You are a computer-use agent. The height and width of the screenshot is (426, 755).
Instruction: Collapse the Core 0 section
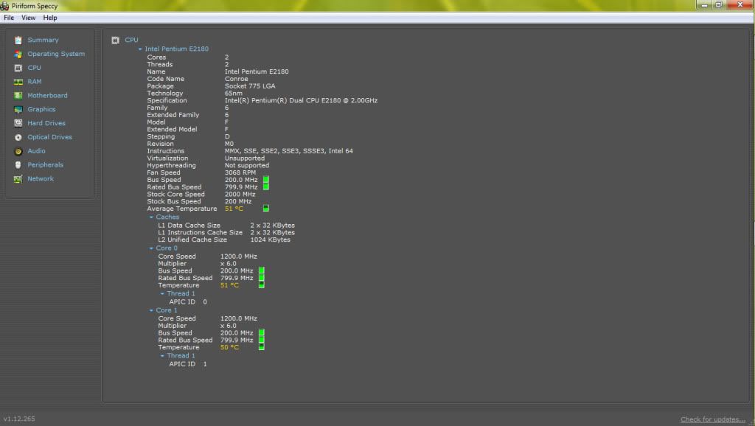point(151,248)
